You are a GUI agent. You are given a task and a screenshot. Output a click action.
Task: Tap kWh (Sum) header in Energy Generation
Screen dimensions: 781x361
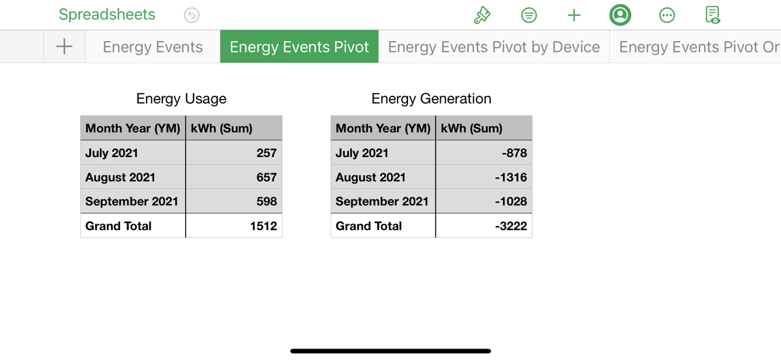[484, 128]
